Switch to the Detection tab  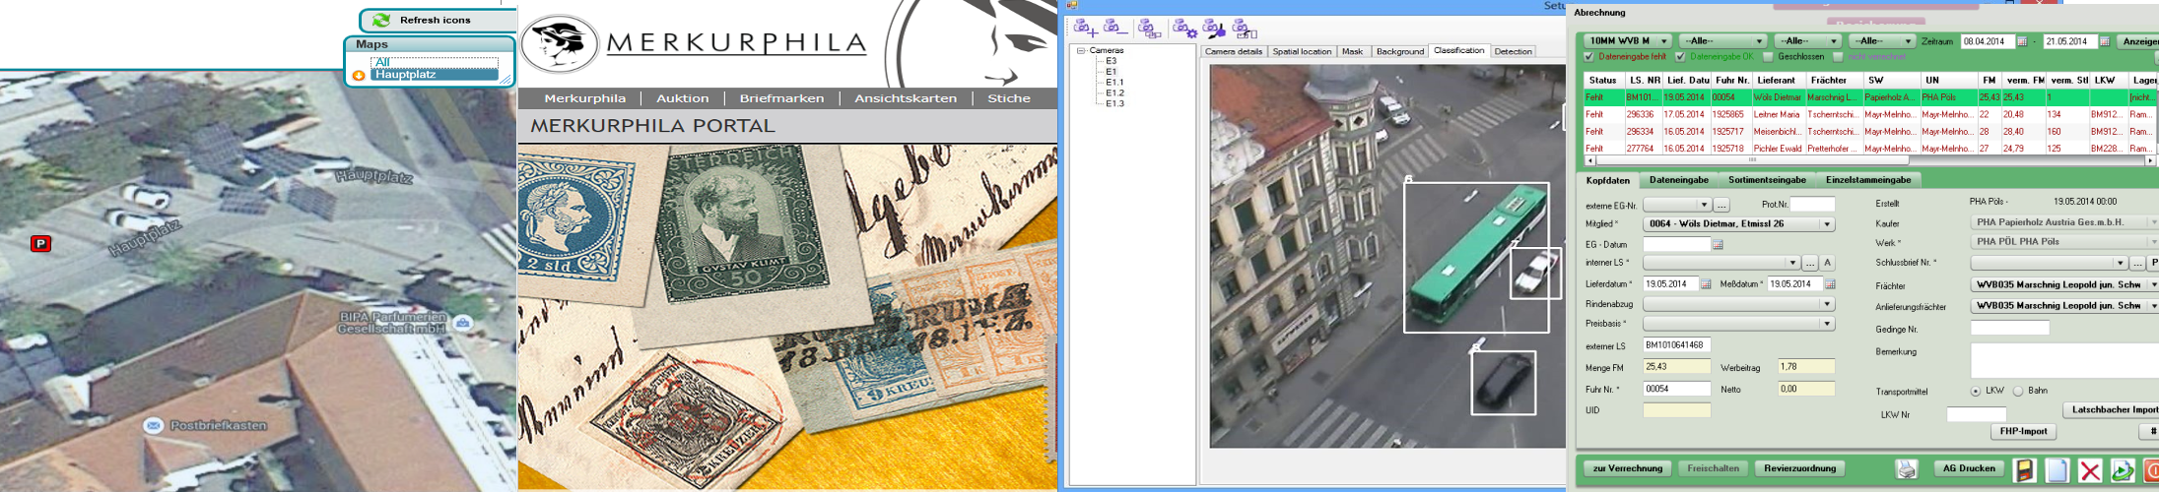[x=1513, y=51]
